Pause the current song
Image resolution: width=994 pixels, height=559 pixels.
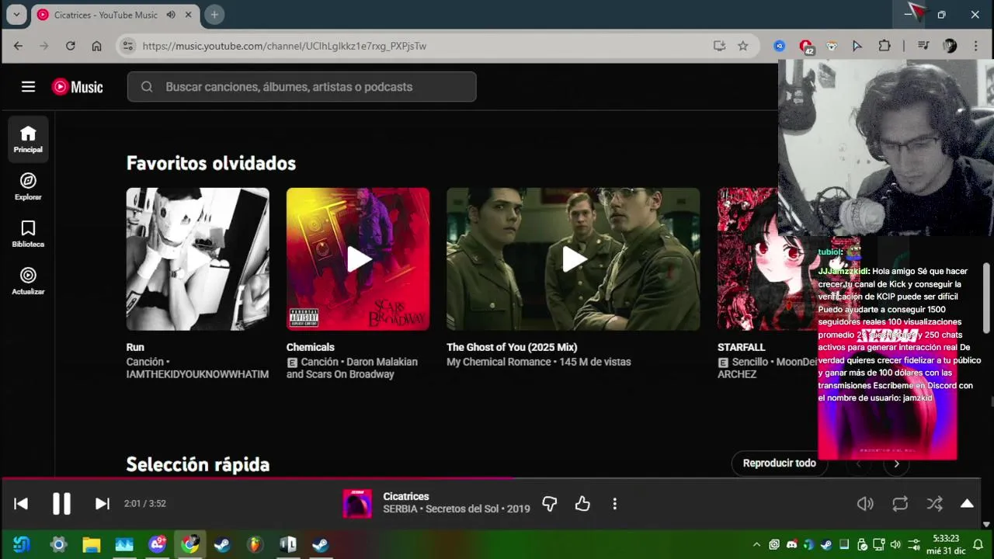61,504
